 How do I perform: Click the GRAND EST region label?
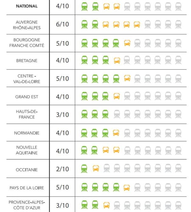[27, 97]
